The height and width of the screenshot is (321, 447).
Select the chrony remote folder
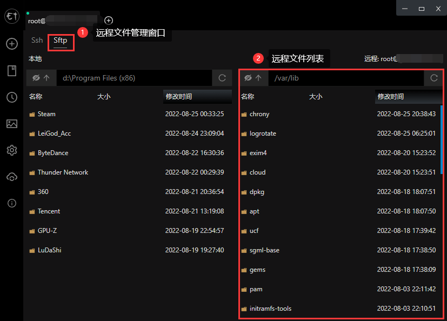pos(340,114)
